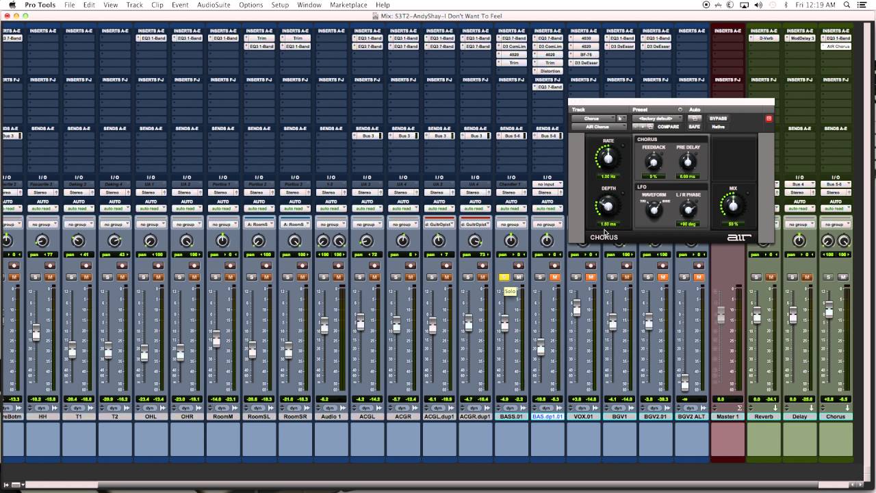Click the 1.00 Hz rate value field
876x493 pixels.
tap(608, 176)
